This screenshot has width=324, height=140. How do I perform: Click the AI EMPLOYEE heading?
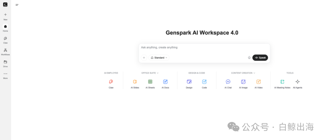(x=111, y=73)
